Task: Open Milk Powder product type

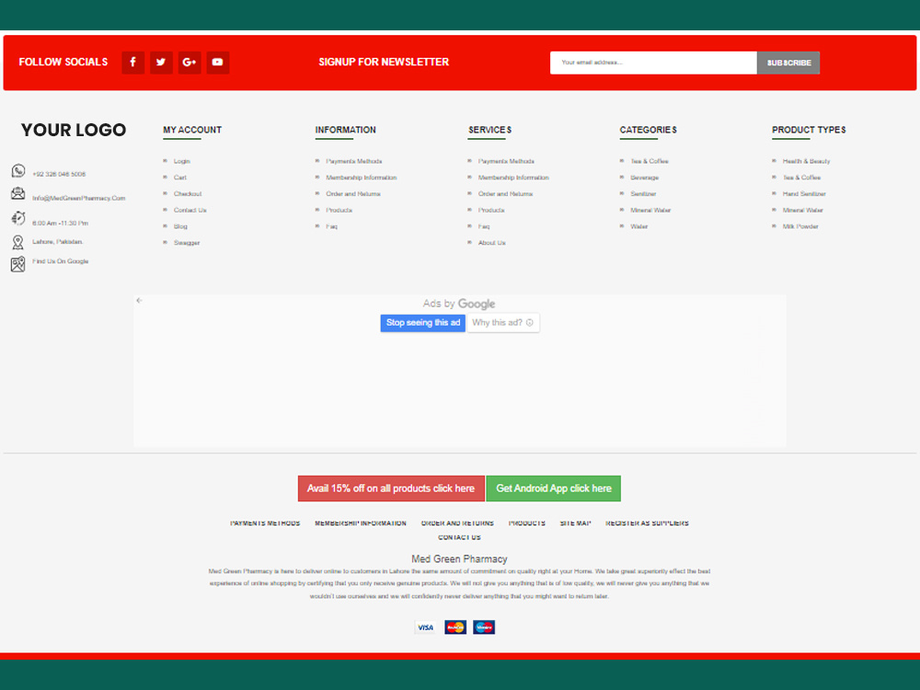Action: click(800, 226)
